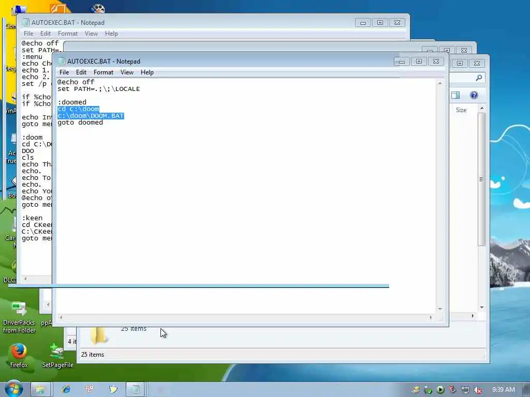The image size is (530, 397).
Task: Minimize the front Notepad window
Action: 402,62
